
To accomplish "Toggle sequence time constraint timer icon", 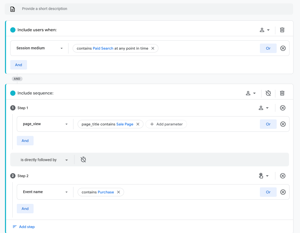I will pyautogui.click(x=268, y=93).
